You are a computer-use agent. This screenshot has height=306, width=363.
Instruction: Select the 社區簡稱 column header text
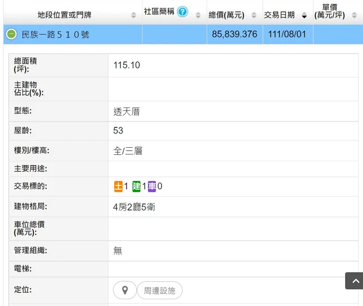point(159,11)
